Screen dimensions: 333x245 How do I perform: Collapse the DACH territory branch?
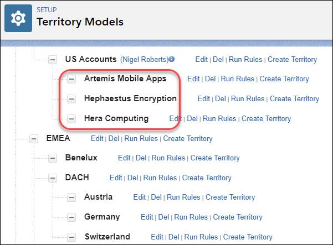point(53,178)
